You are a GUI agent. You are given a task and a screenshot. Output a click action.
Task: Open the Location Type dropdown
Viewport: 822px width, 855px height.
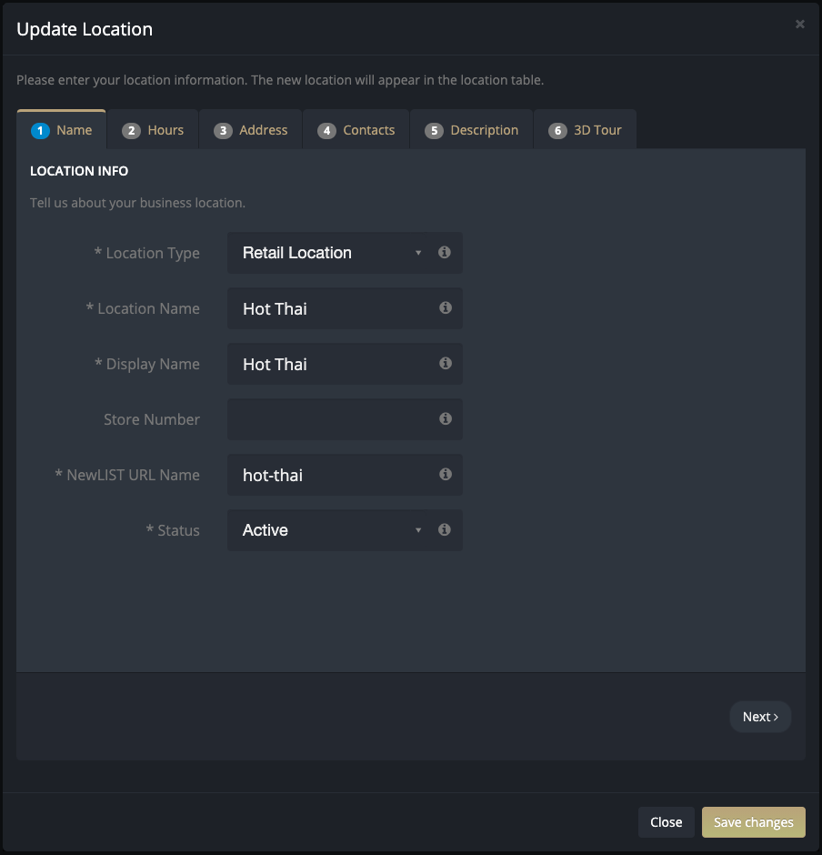click(x=332, y=253)
